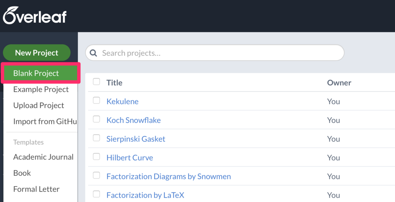Image resolution: width=395 pixels, height=202 pixels.
Task: Pick the Academic Journal template
Action: pyautogui.click(x=43, y=157)
